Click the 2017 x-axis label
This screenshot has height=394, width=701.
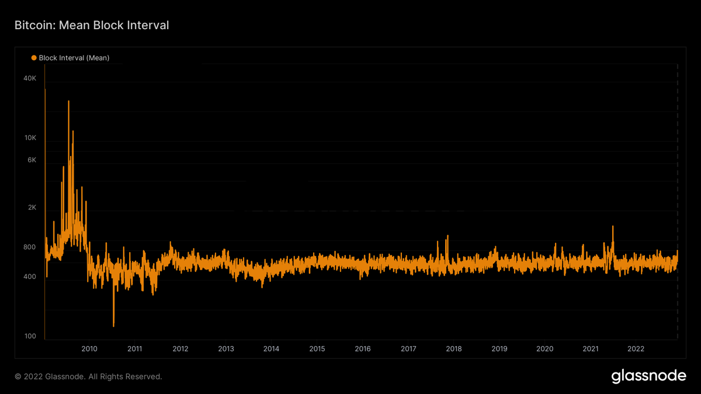pos(408,349)
